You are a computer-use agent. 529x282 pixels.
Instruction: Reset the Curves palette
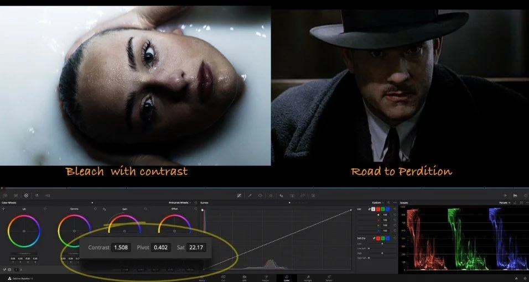(388, 203)
